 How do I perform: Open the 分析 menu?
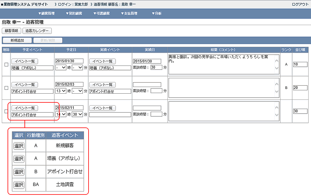(157, 14)
